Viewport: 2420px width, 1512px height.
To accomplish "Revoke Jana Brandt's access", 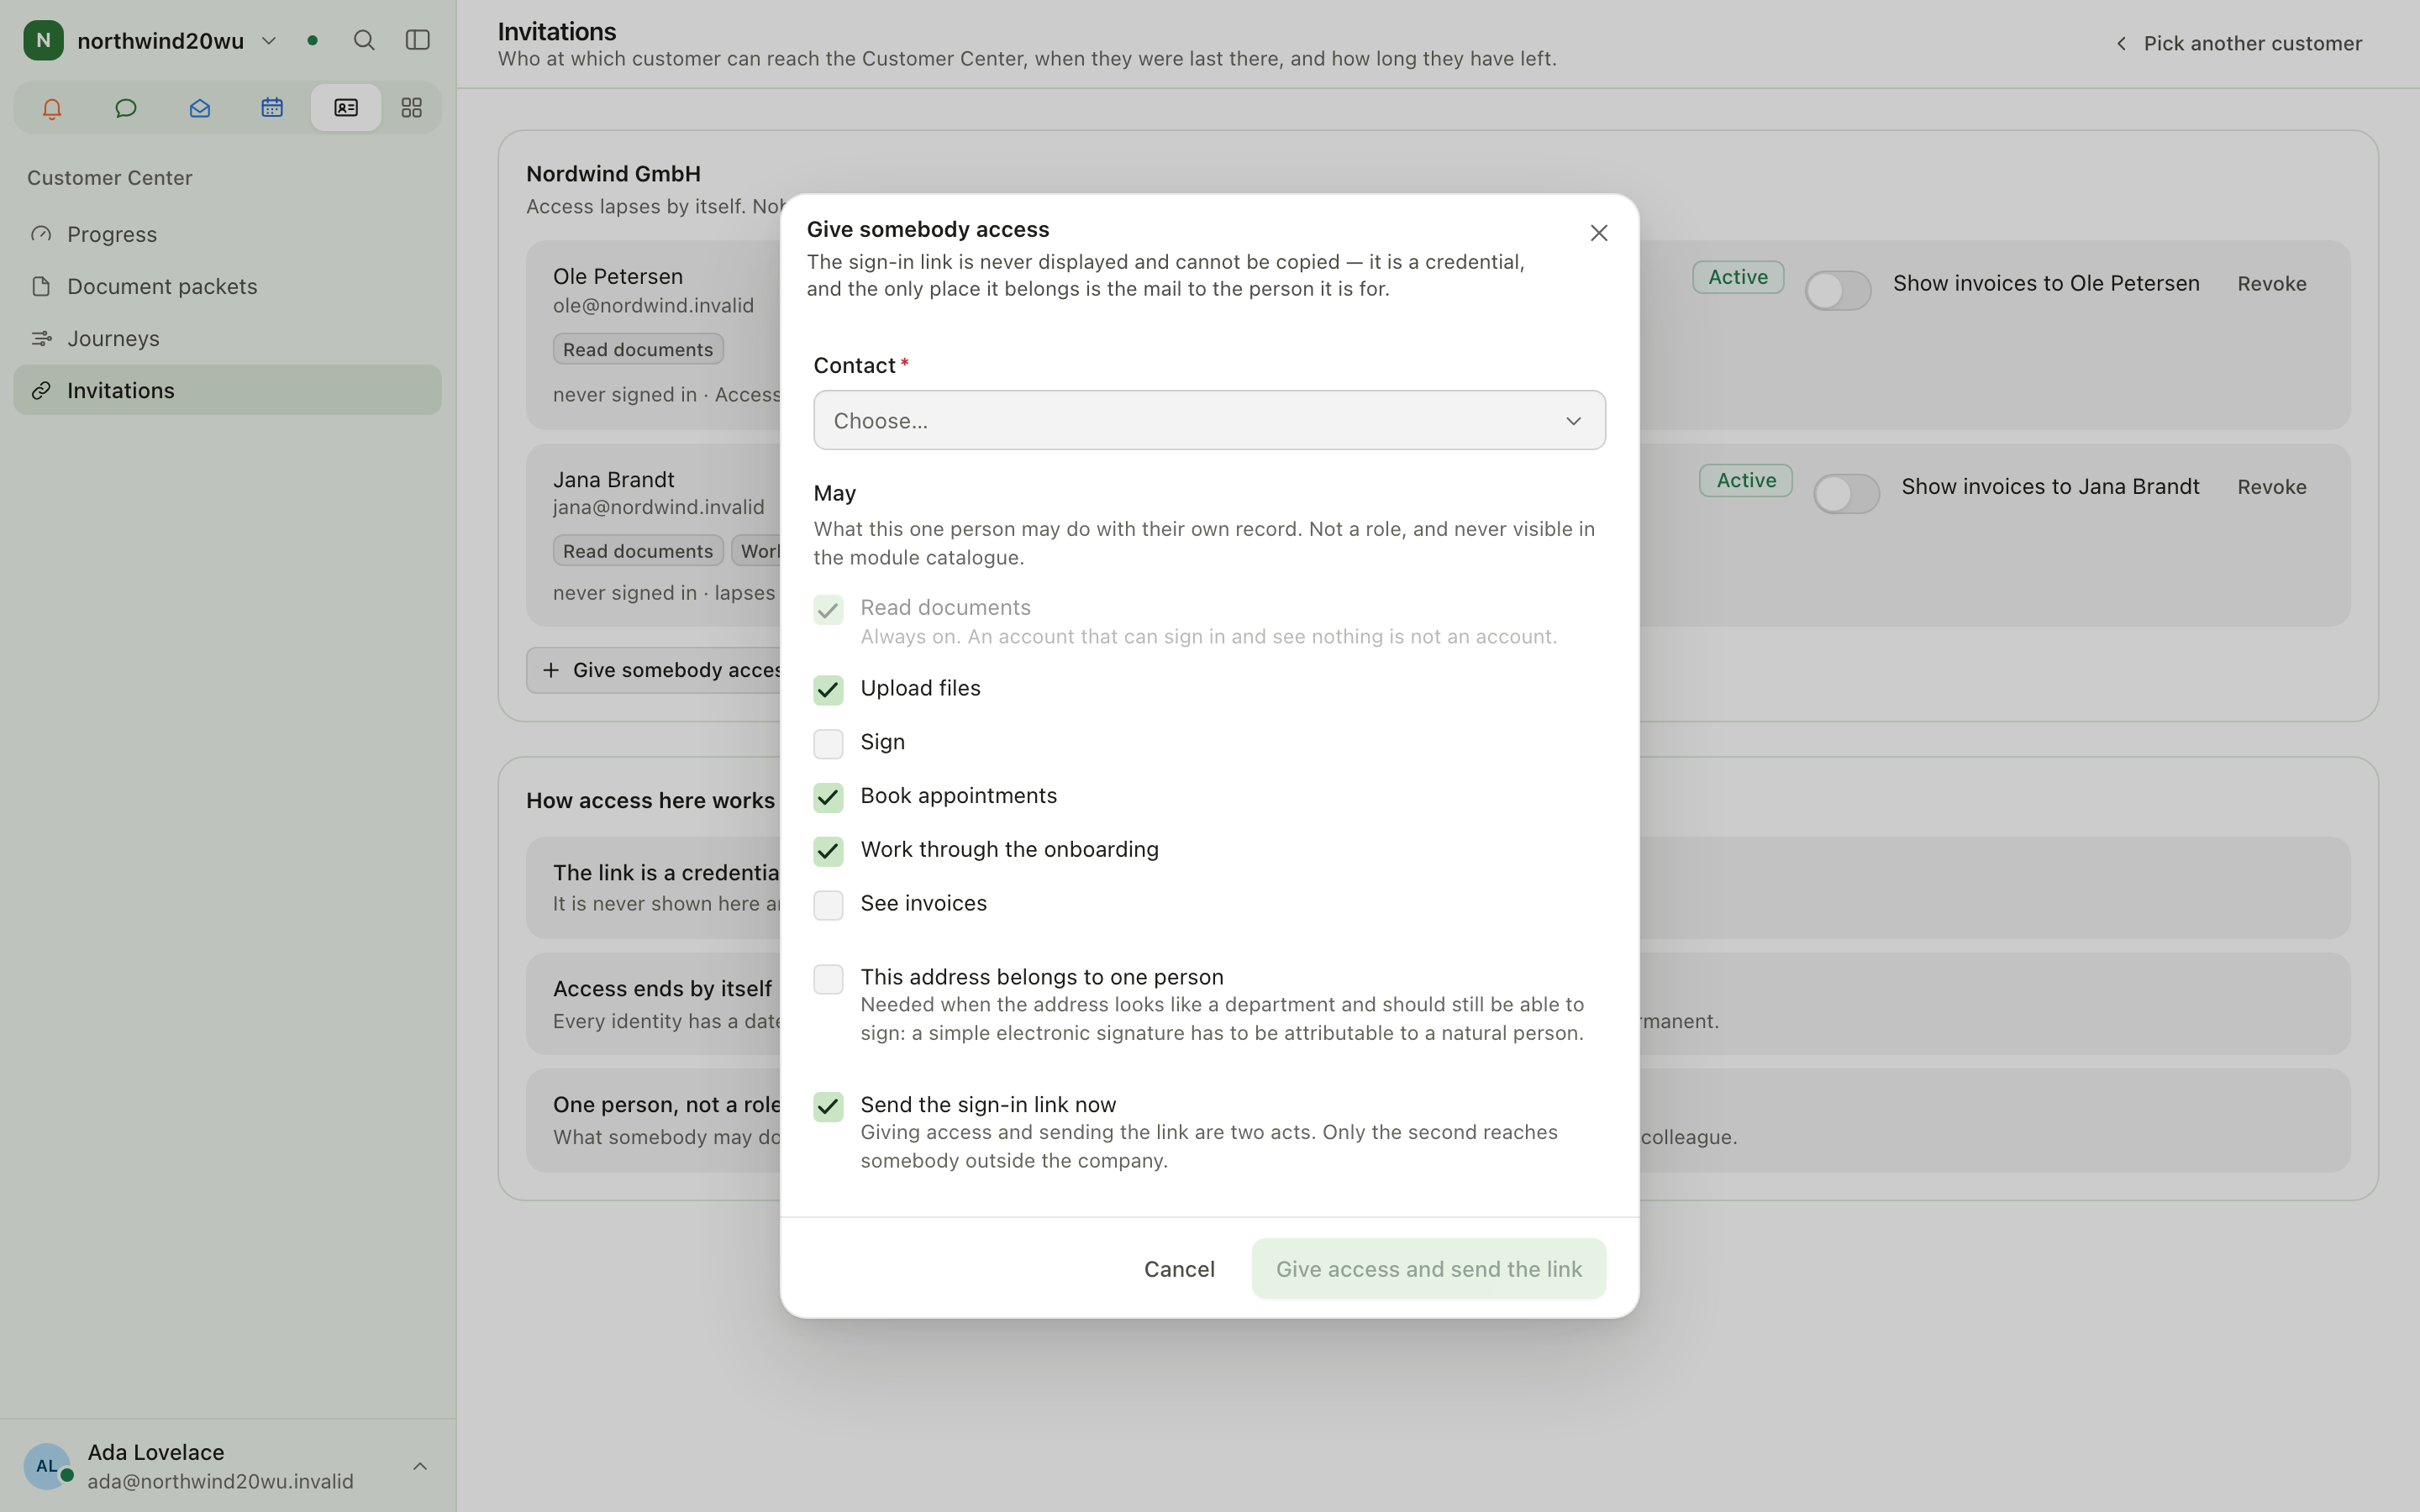I will tap(2271, 487).
